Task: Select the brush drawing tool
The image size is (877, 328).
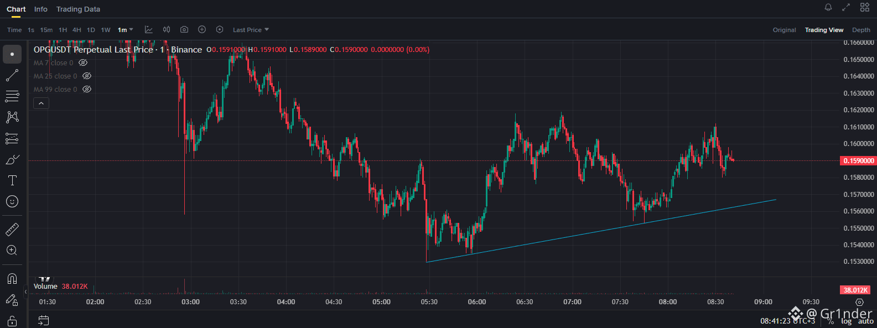Action: pos(12,159)
